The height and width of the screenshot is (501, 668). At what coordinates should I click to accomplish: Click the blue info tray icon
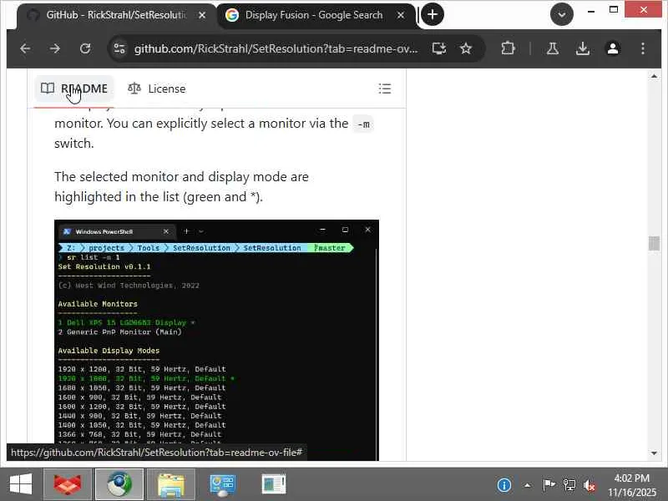pyautogui.click(x=504, y=485)
